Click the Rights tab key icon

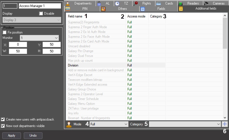point(136,3)
